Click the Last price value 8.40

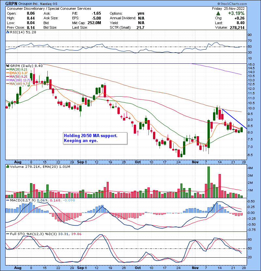coord(240,23)
